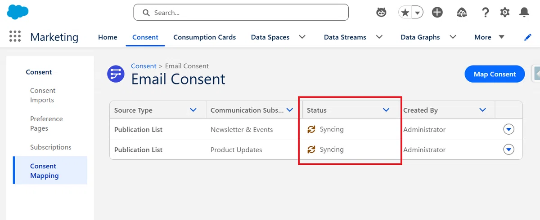Open the Data Spaces tab

(x=270, y=37)
